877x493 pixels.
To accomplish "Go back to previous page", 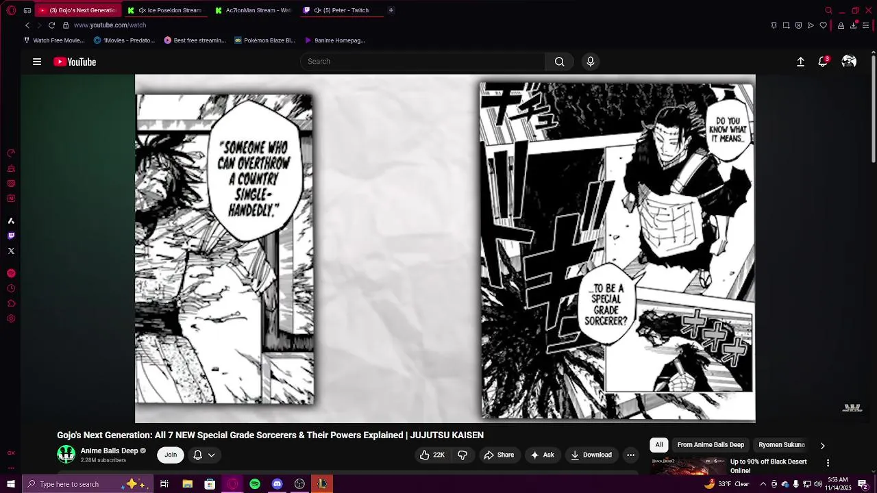I will click(27, 25).
